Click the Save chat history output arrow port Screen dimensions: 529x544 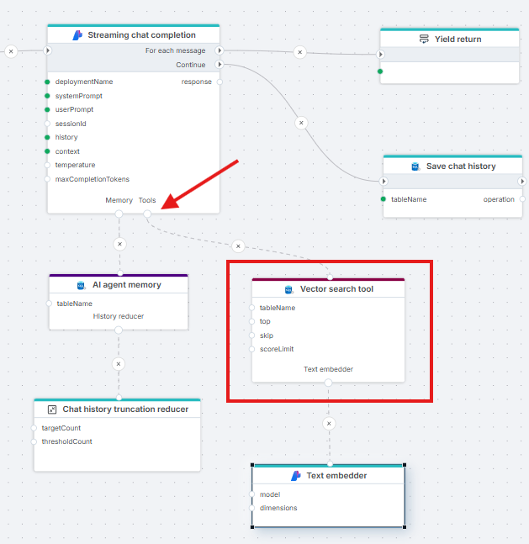tap(521, 181)
